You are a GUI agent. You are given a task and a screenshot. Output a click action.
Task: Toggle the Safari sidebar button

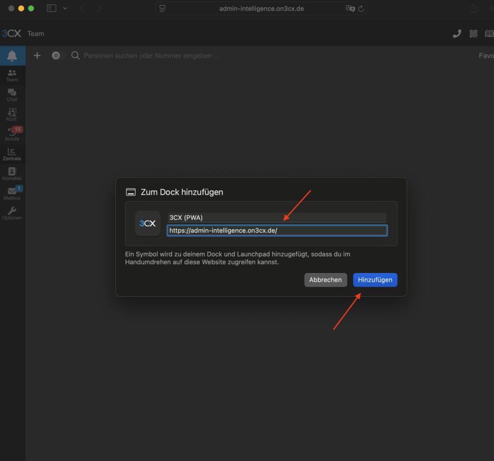(x=51, y=8)
